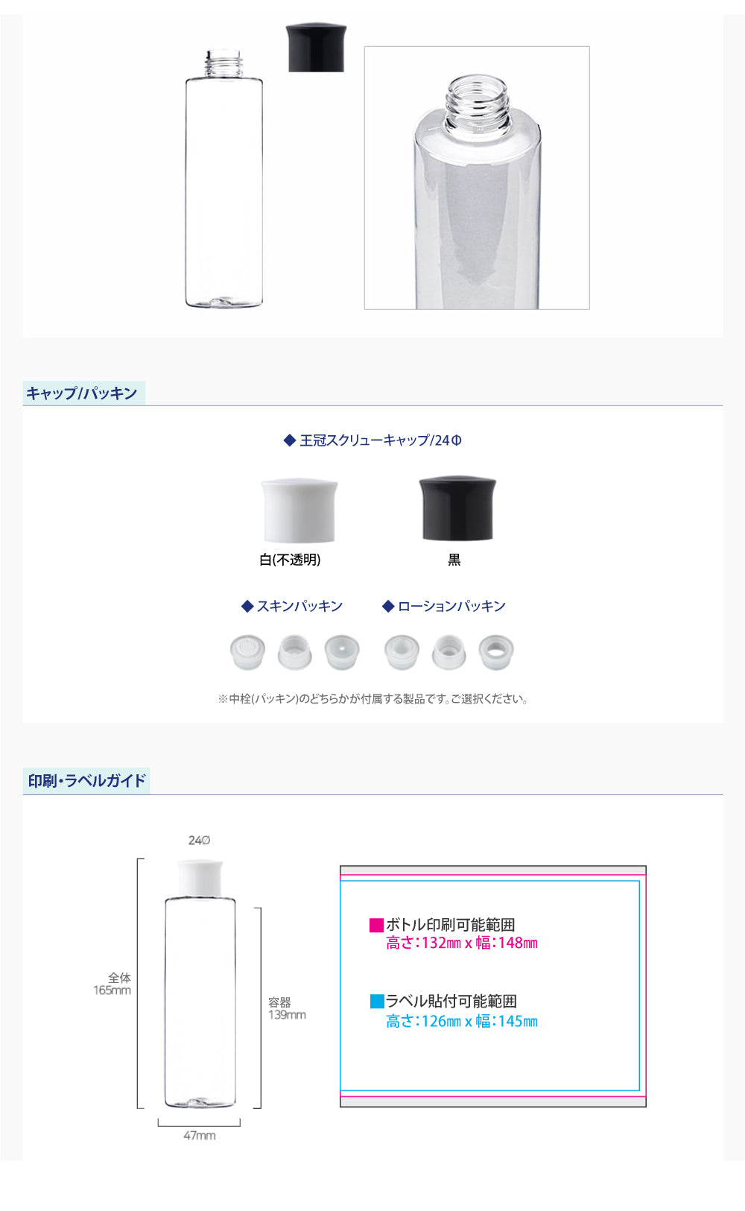
Task: Select the first skin packing piece
Action: tap(247, 652)
